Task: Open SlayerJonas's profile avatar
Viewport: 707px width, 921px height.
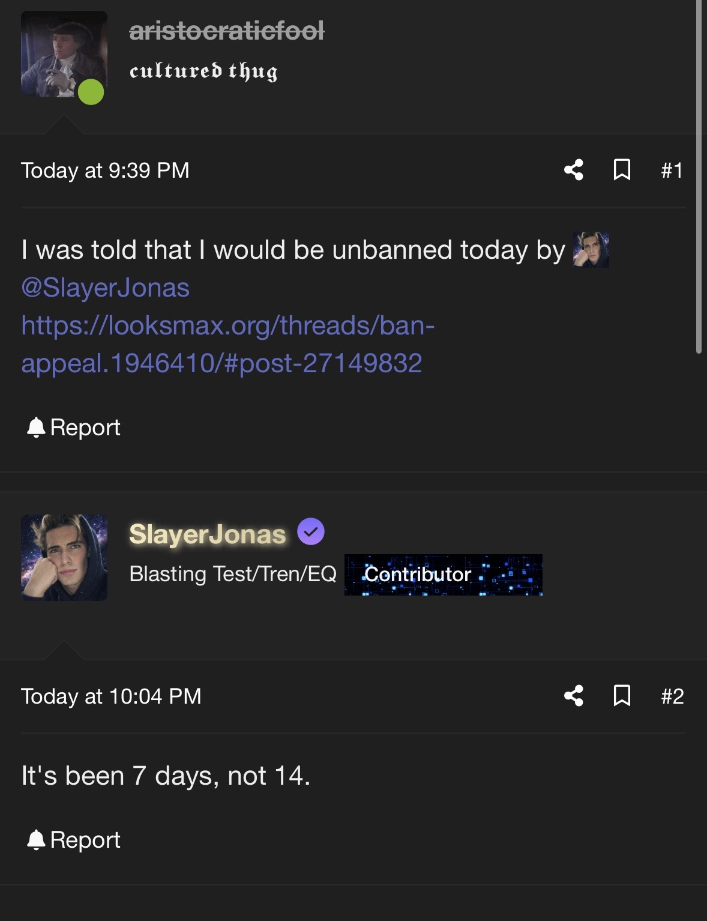Action: 64,557
